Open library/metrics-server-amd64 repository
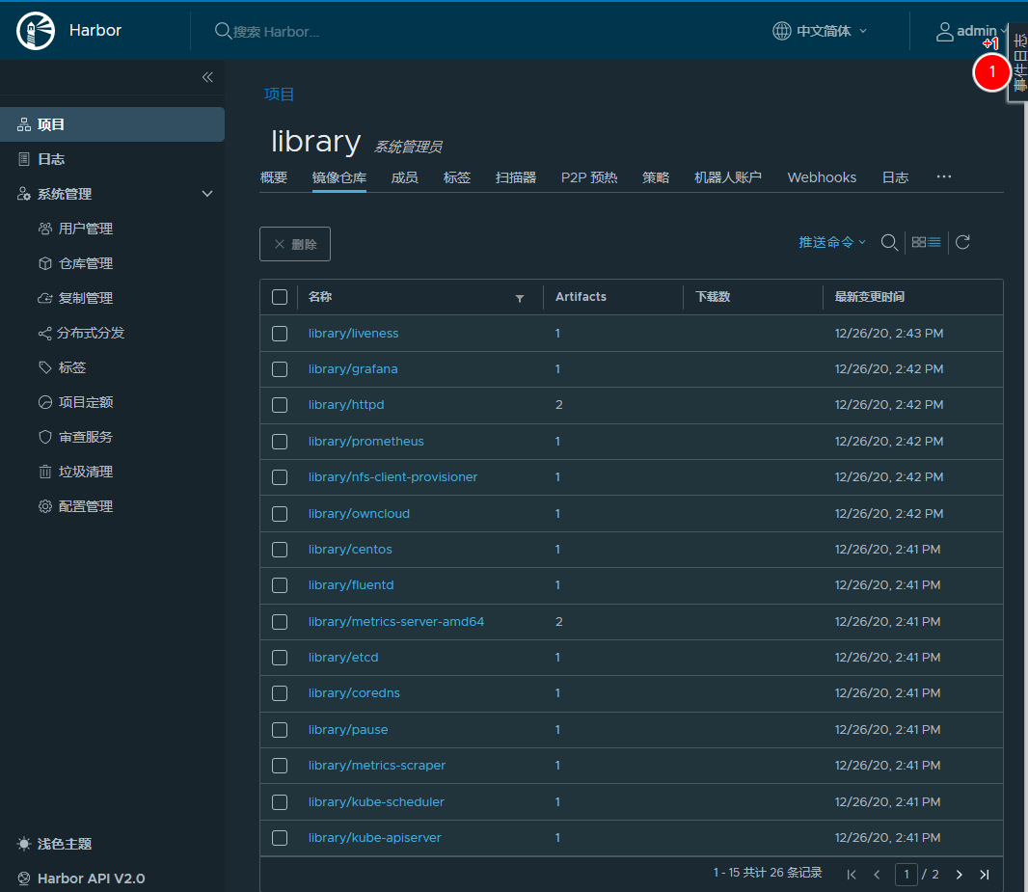The width and height of the screenshot is (1028, 892). point(396,621)
